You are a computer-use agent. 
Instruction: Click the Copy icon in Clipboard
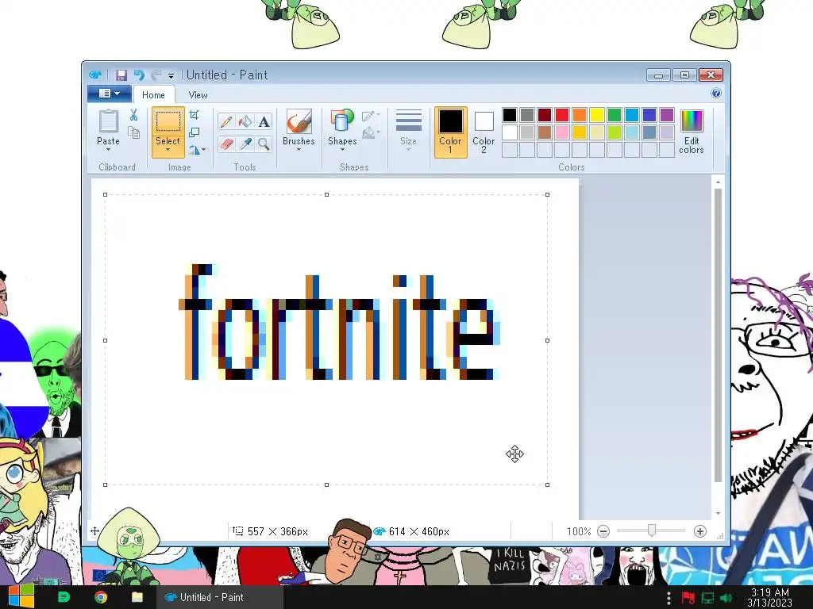pos(133,132)
